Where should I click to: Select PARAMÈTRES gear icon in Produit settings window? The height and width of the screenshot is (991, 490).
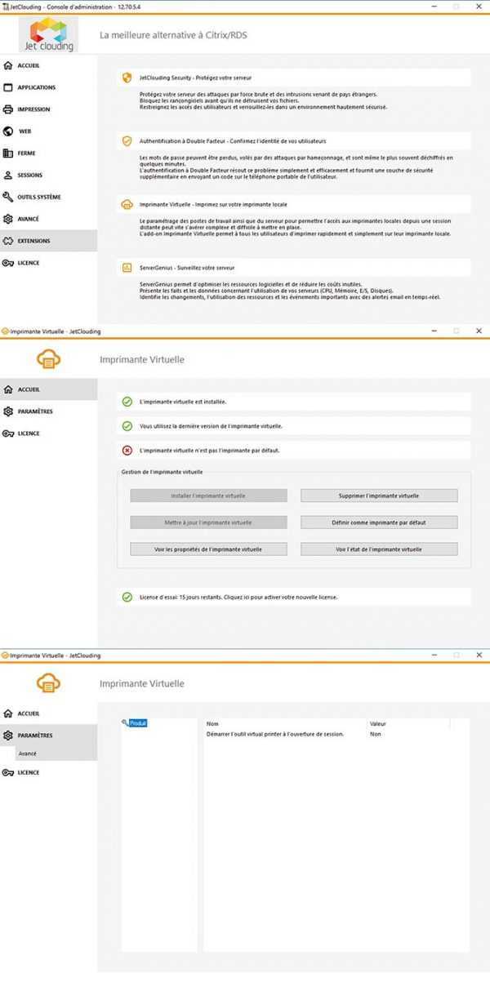pos(8,735)
